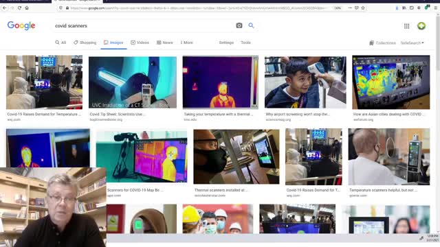Image resolution: width=440 pixels, height=247 pixels.
Task: Open the Settings link under search bar
Action: click(226, 43)
